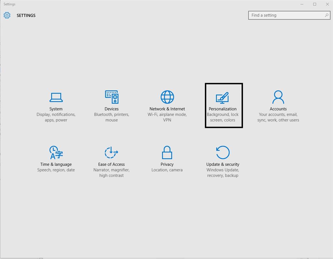This screenshot has height=260, width=333.
Task: Open the System laptop icon
Action: (x=56, y=97)
